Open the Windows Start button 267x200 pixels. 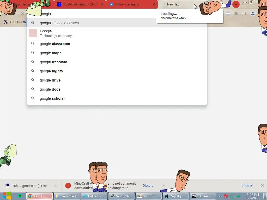click(x=7, y=196)
